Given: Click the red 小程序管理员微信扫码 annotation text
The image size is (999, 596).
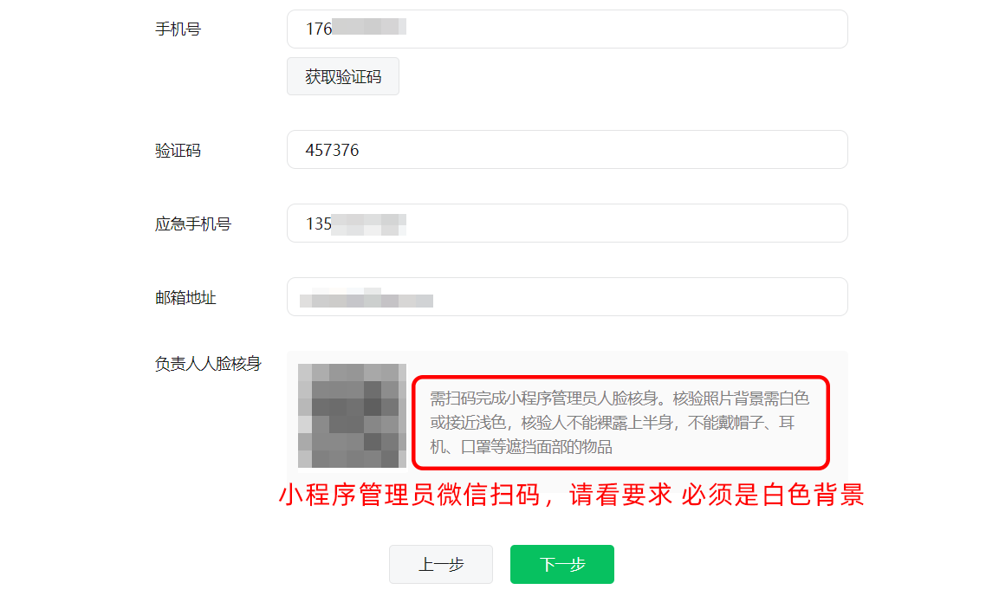Looking at the screenshot, I should [572, 495].
